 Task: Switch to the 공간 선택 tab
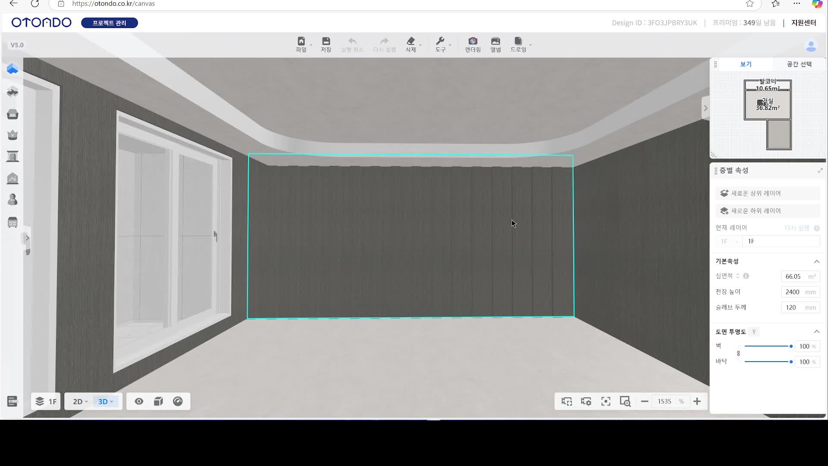click(799, 64)
